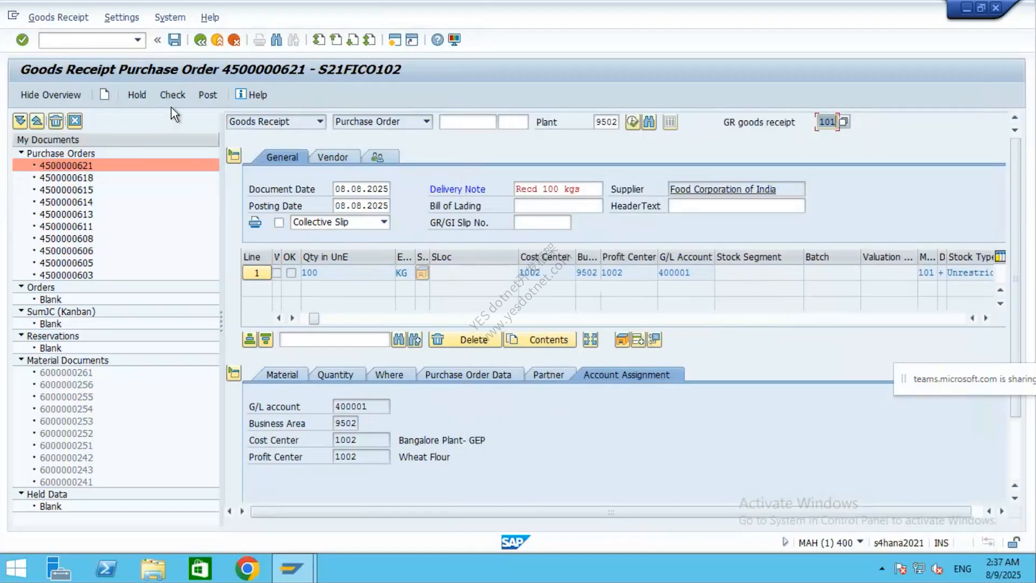Image resolution: width=1036 pixels, height=583 pixels.
Task: Tick the Collective Slip print checkbox
Action: pos(279,223)
